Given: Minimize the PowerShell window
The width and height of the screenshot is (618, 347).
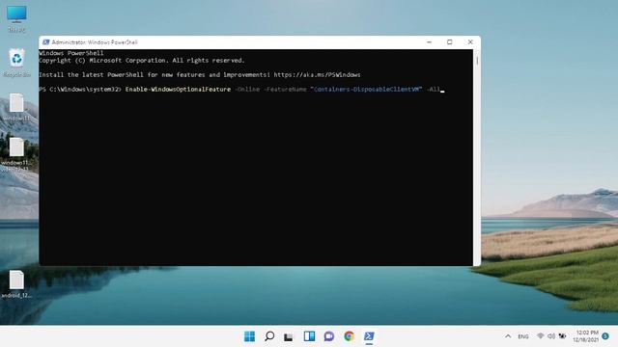Looking at the screenshot, I should pyautogui.click(x=429, y=42).
